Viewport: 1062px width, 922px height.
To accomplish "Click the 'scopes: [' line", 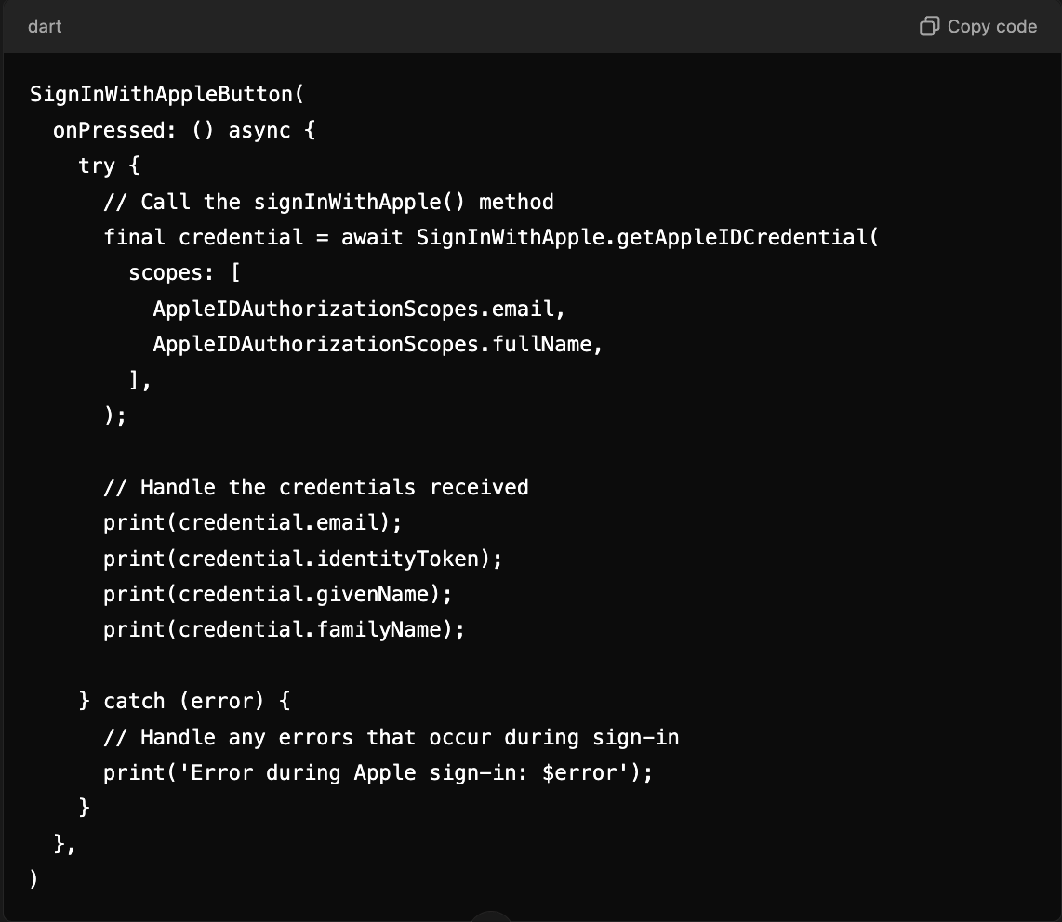I will pos(184,273).
